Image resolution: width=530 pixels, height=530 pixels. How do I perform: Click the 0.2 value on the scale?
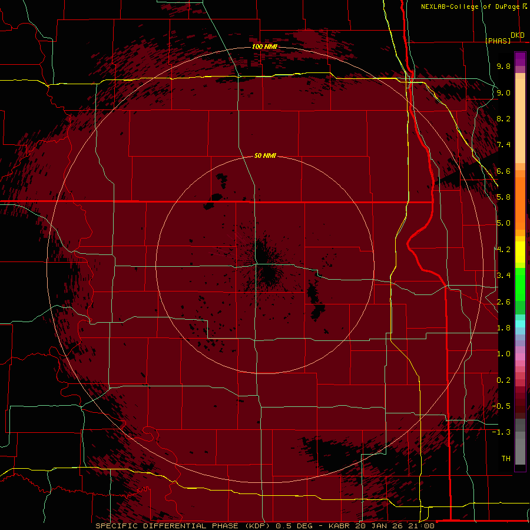pos(503,380)
